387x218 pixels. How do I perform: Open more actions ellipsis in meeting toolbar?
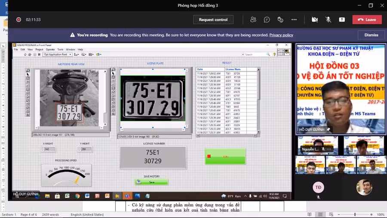(294, 19)
